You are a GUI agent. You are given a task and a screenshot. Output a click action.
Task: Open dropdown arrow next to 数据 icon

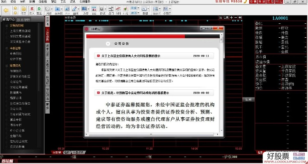[x=149, y=9]
